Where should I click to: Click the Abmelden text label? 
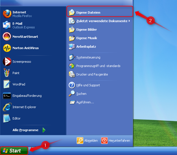(91, 141)
